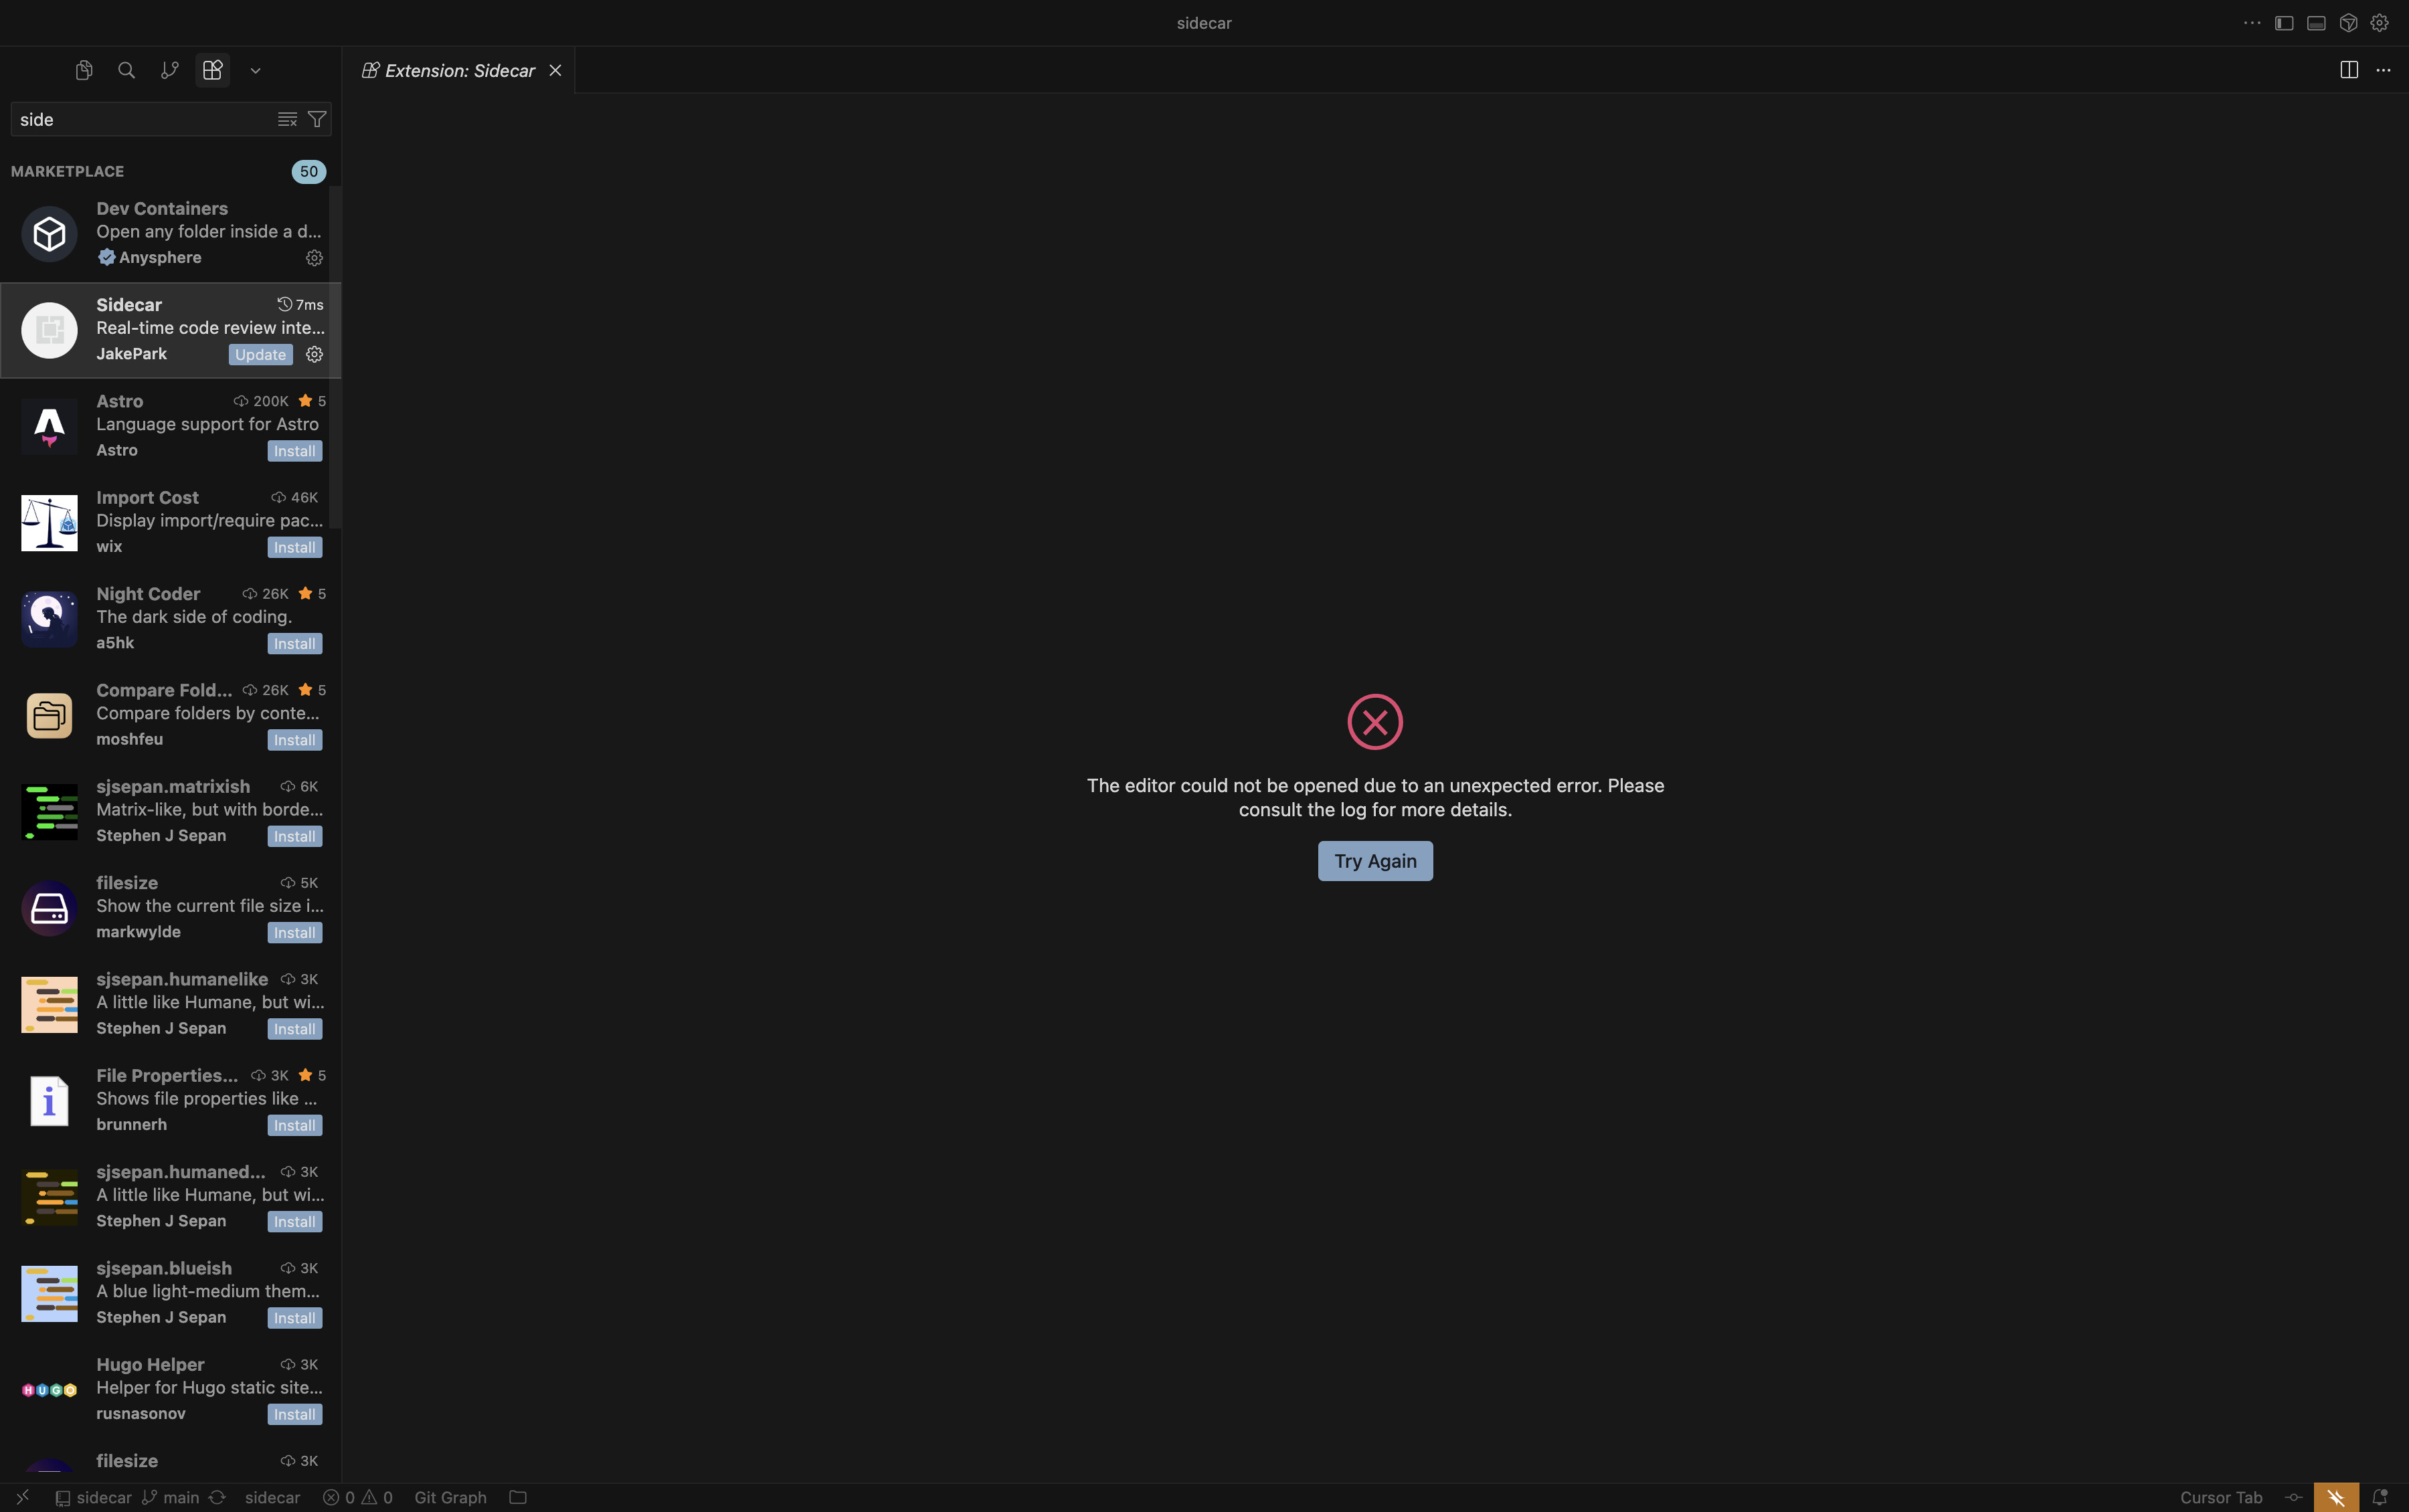Clear extensions search results icon
The image size is (2409, 1512).
pos(287,120)
